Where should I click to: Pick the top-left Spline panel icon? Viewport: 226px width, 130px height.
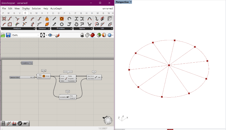point(76,19)
